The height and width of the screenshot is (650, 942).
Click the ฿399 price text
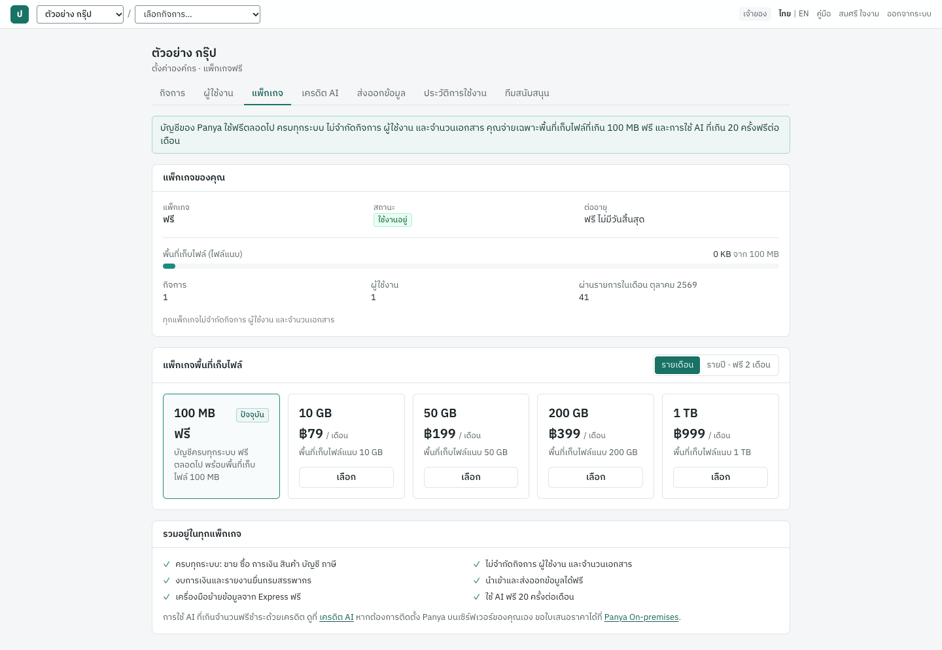pyautogui.click(x=565, y=434)
